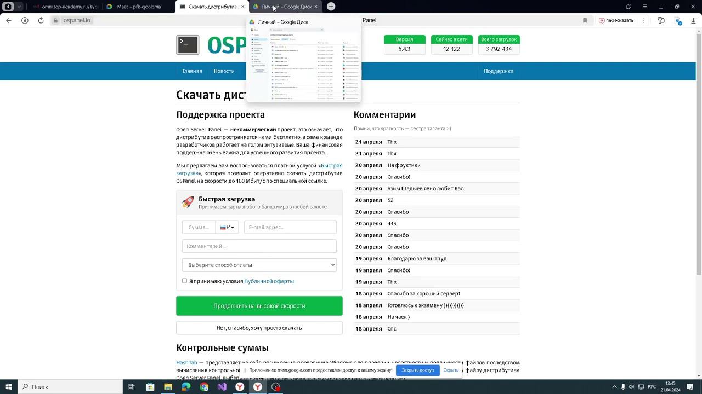
Task: Click the Google Диск tab preview thumbnail
Action: click(304, 64)
